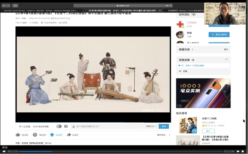Switch to the Northern Sound Source tab
The image size is (248, 154).
click(x=41, y=11)
